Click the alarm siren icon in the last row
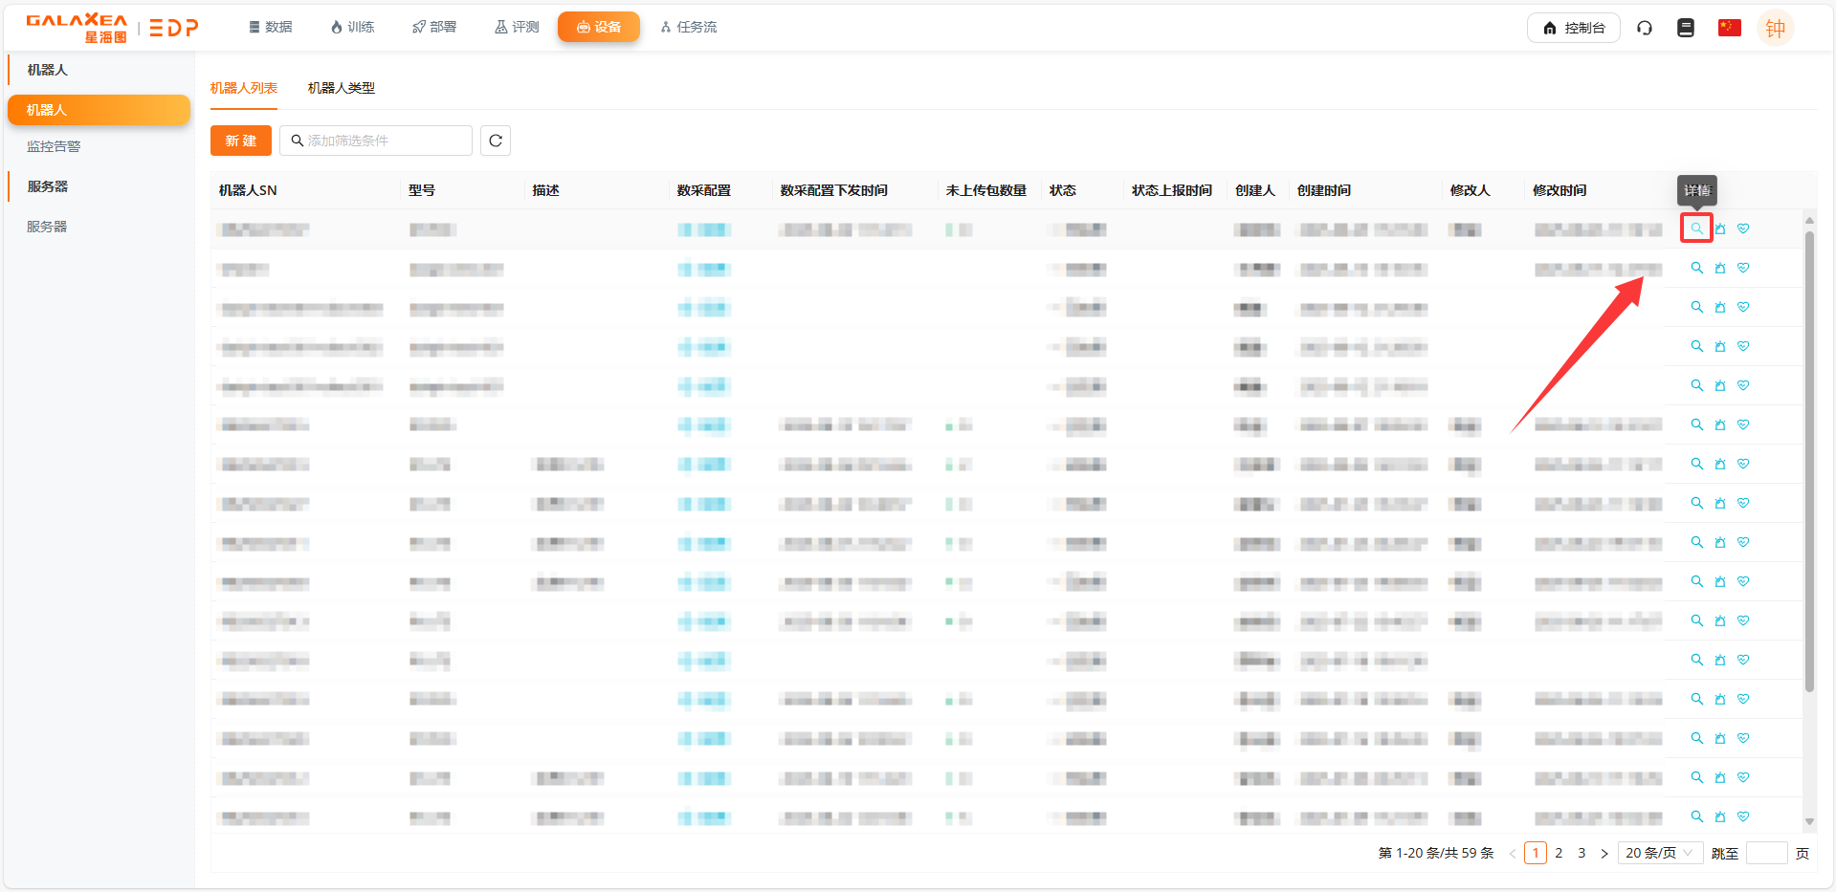Screen dimensions: 1836x892 click(x=1720, y=816)
